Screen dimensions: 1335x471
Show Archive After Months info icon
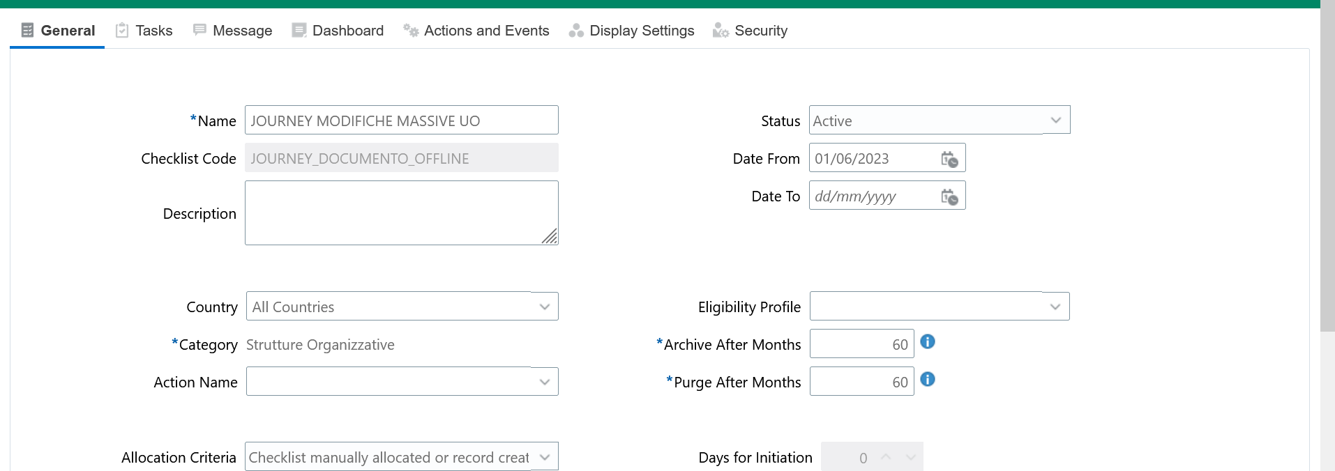point(928,342)
